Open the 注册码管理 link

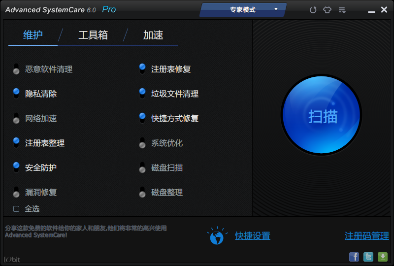coord(366,236)
